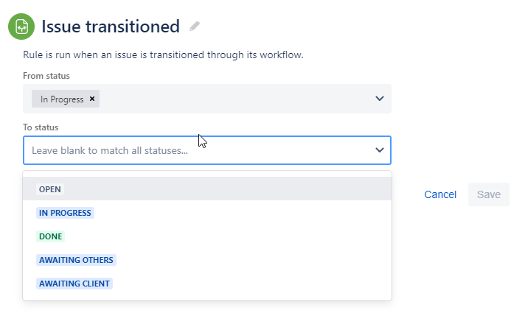Click the Issue transitioned heading text
The height and width of the screenshot is (313, 525).
pos(111,27)
